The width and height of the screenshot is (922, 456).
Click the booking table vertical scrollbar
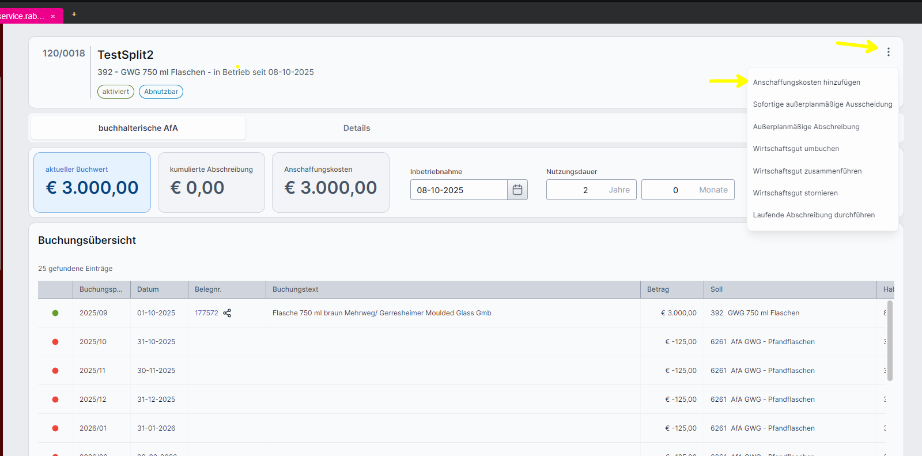[890, 340]
